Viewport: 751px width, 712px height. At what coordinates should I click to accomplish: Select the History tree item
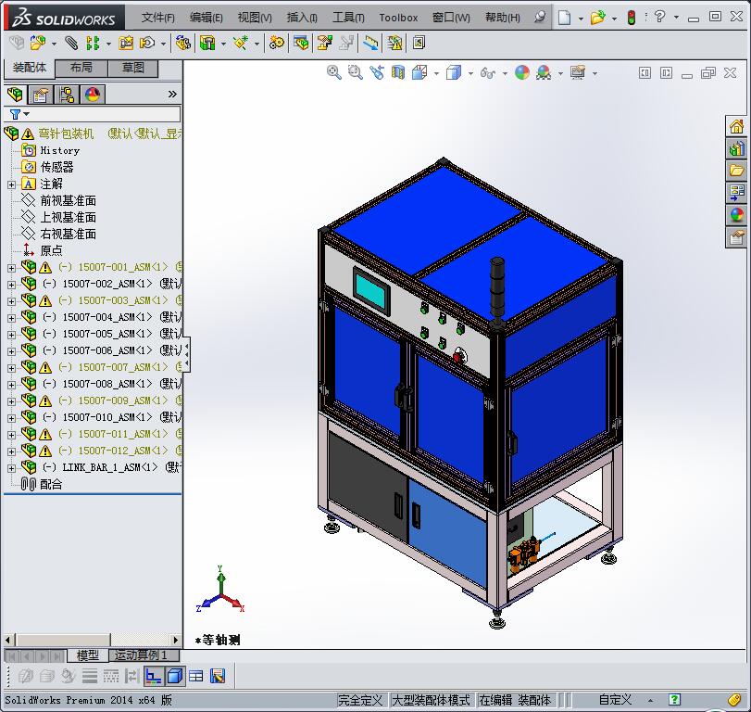(60, 150)
